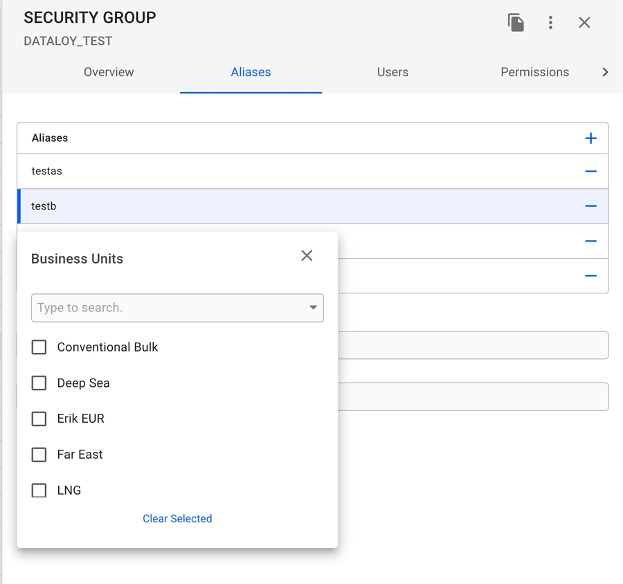Toggle the LNG checkbox
The width and height of the screenshot is (623, 584).
point(39,491)
